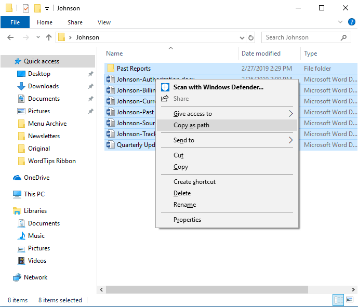Open recent locations dropdown arrow

tap(38, 37)
